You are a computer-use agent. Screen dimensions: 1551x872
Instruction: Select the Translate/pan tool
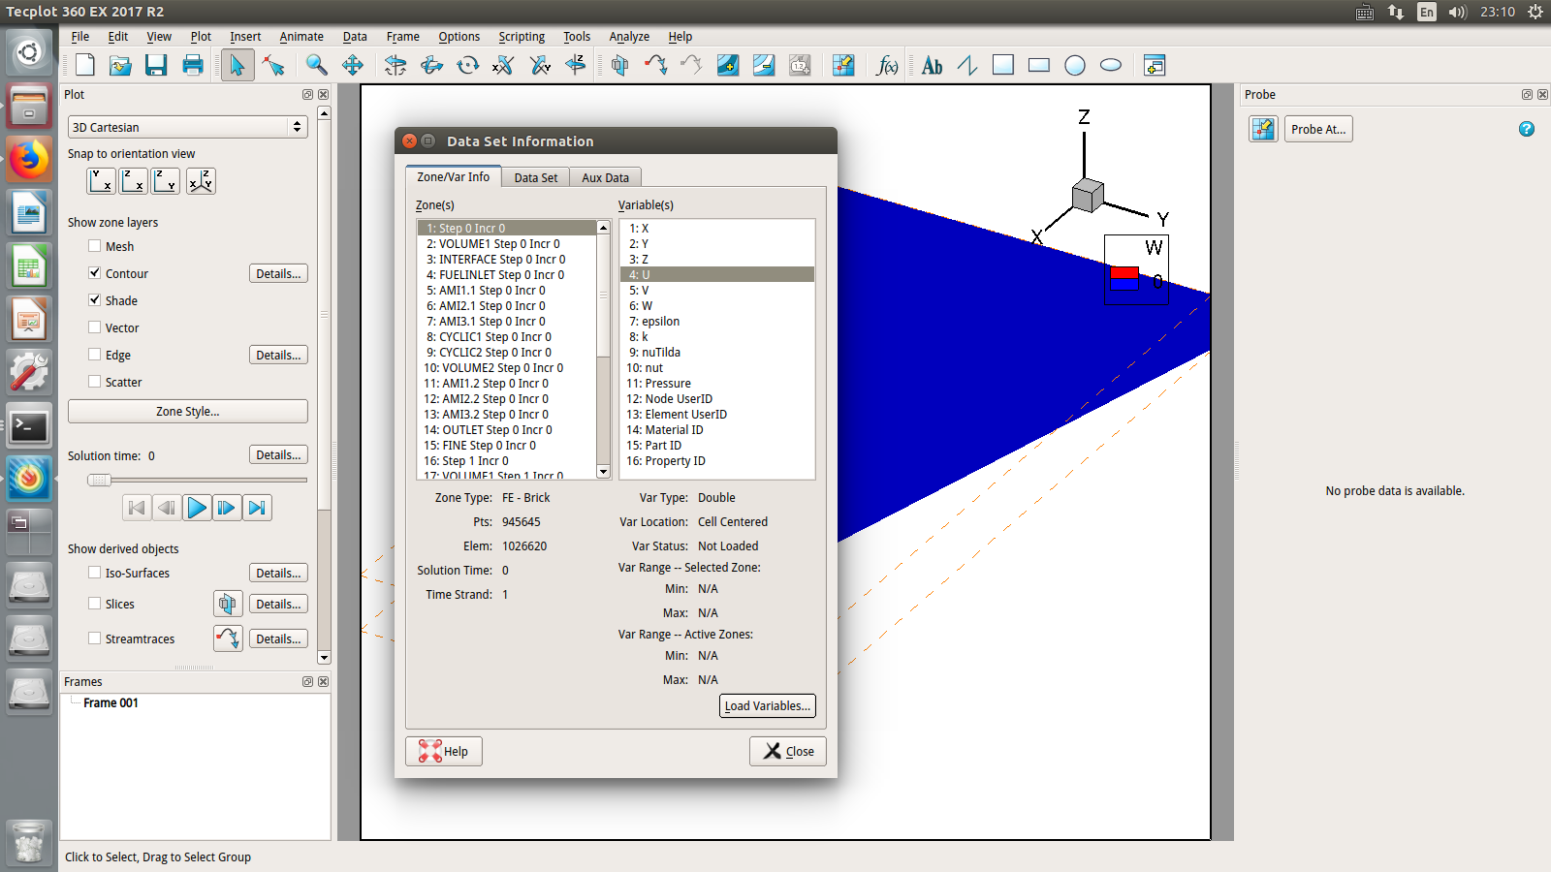pos(353,65)
